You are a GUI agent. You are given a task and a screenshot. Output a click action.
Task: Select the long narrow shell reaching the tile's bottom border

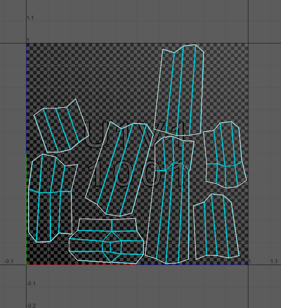pyautogui.click(x=170, y=200)
